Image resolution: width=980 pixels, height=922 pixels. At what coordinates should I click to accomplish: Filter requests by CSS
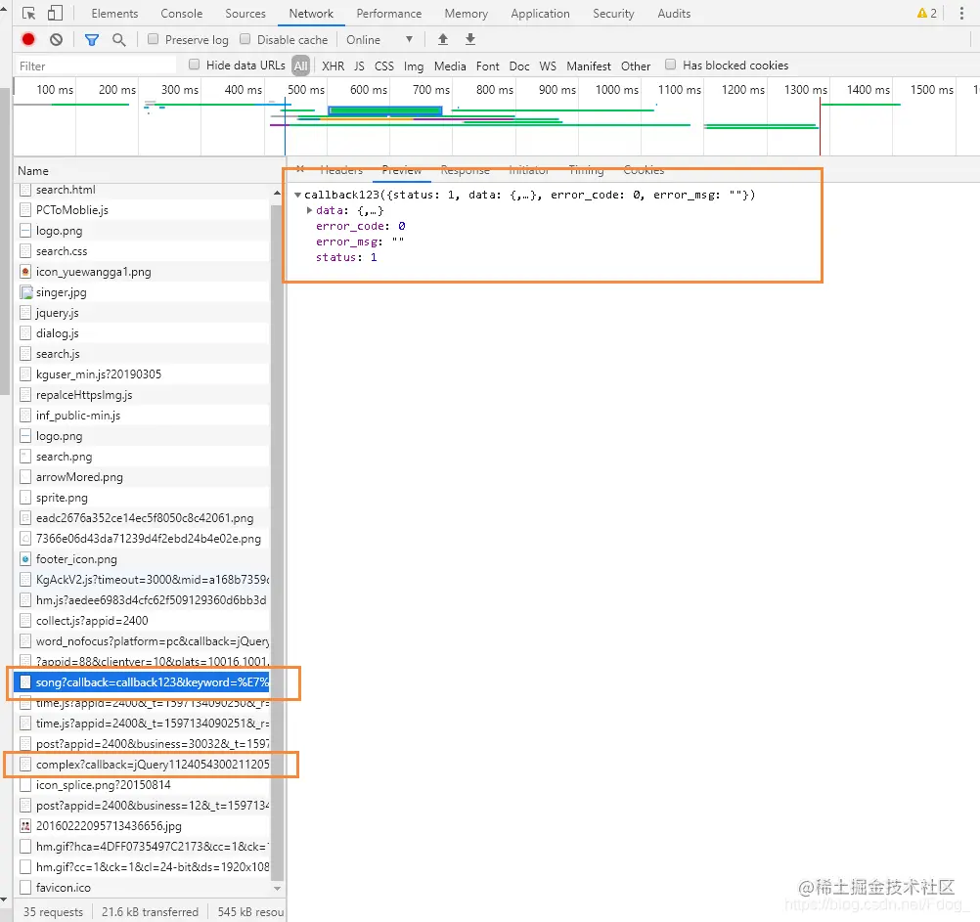(x=384, y=66)
